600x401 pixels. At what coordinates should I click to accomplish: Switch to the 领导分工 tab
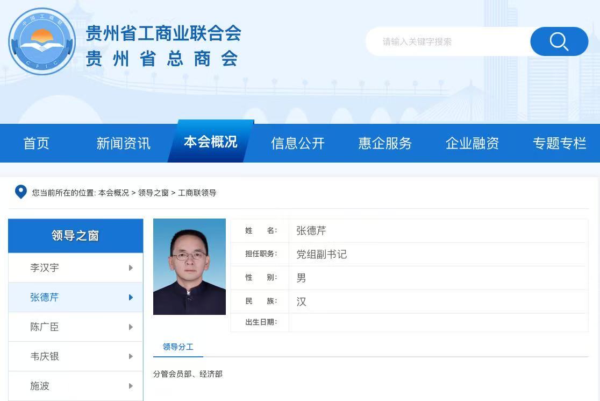click(178, 347)
